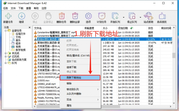This screenshot has height=111, width=179.
Task: Click the 37.67% status cell
Action: (152, 43)
